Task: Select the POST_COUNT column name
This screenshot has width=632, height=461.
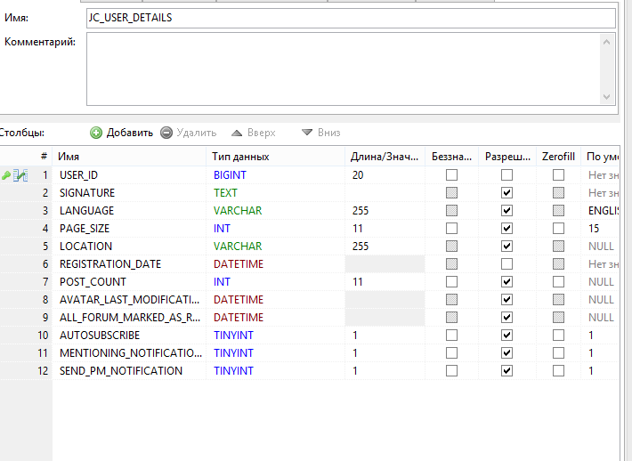Action: [93, 282]
